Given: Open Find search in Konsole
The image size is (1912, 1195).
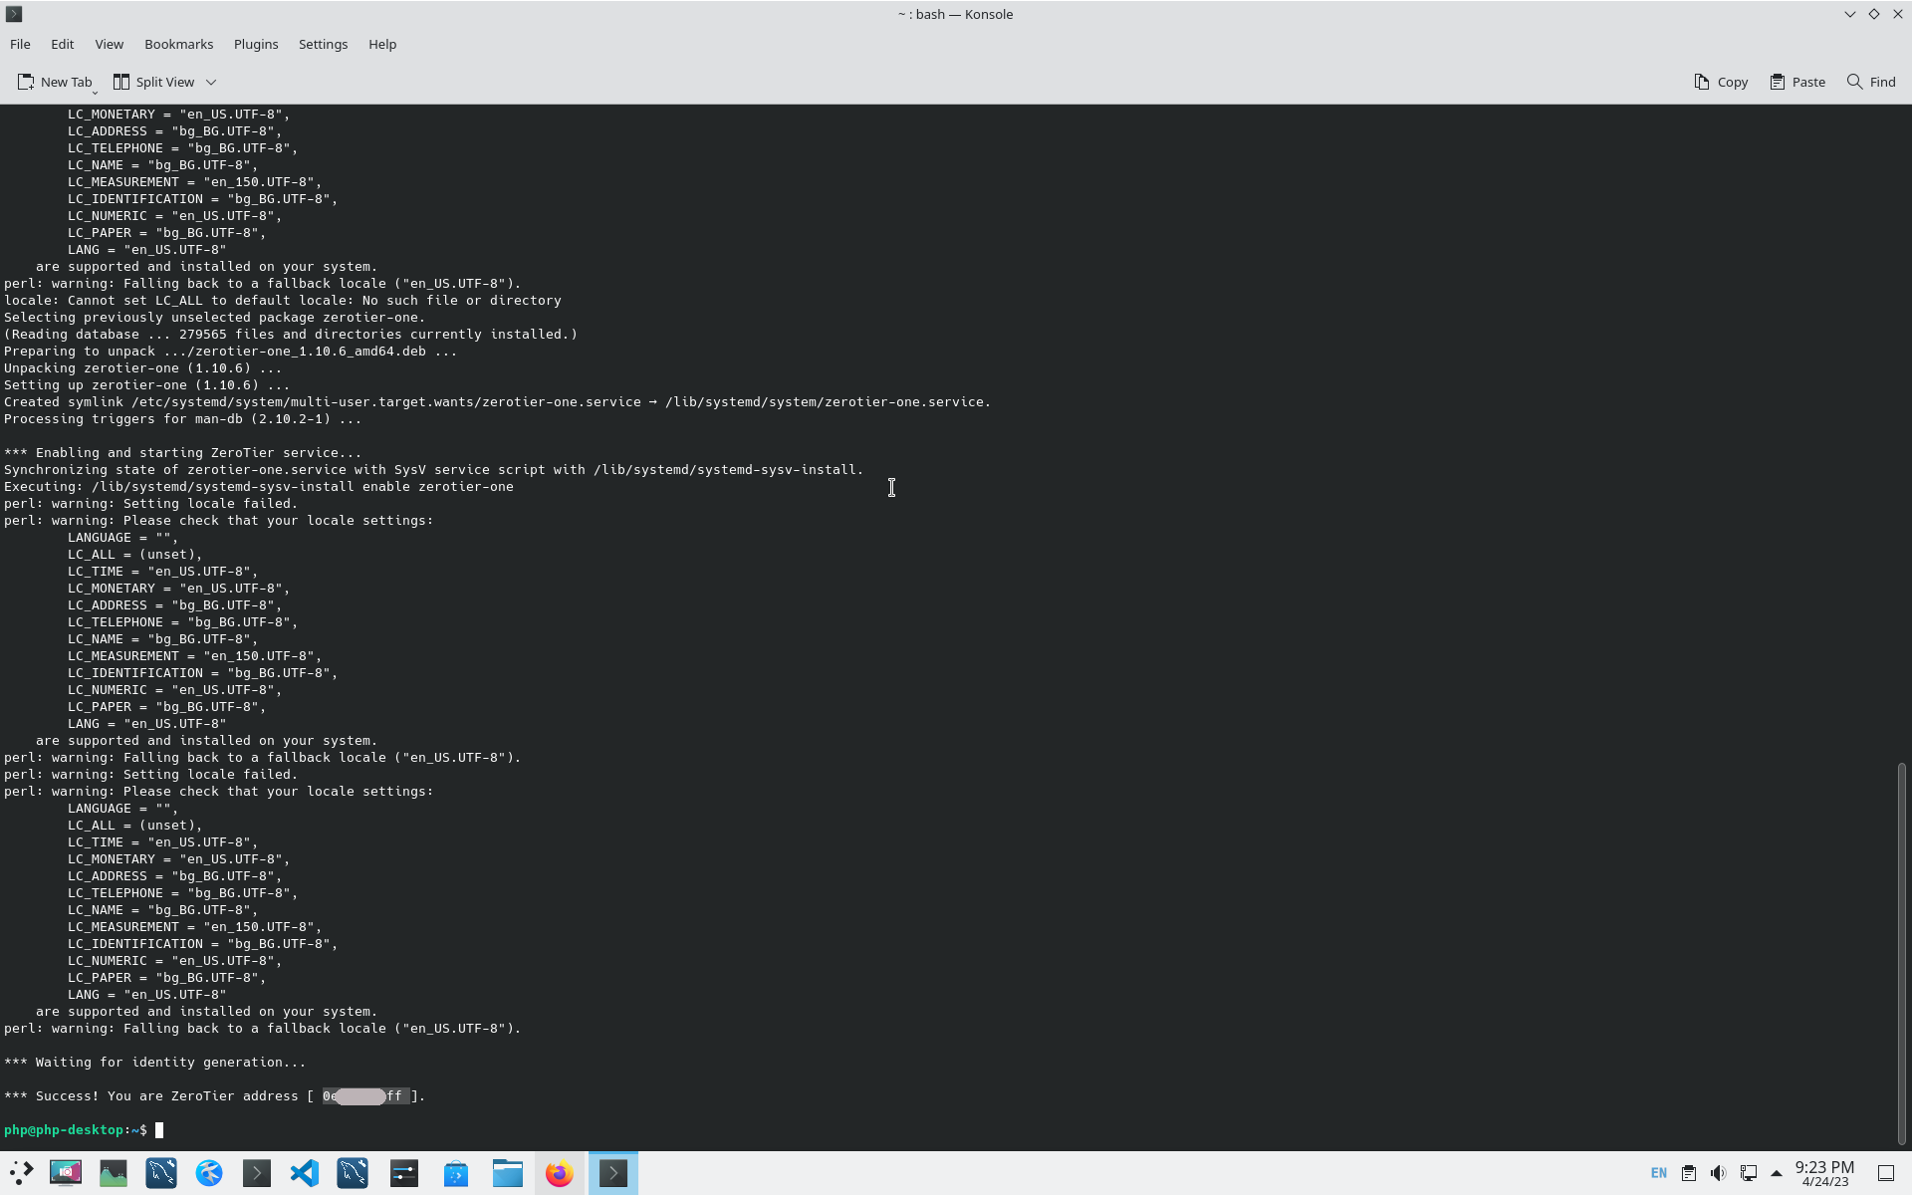Looking at the screenshot, I should coord(1871,82).
